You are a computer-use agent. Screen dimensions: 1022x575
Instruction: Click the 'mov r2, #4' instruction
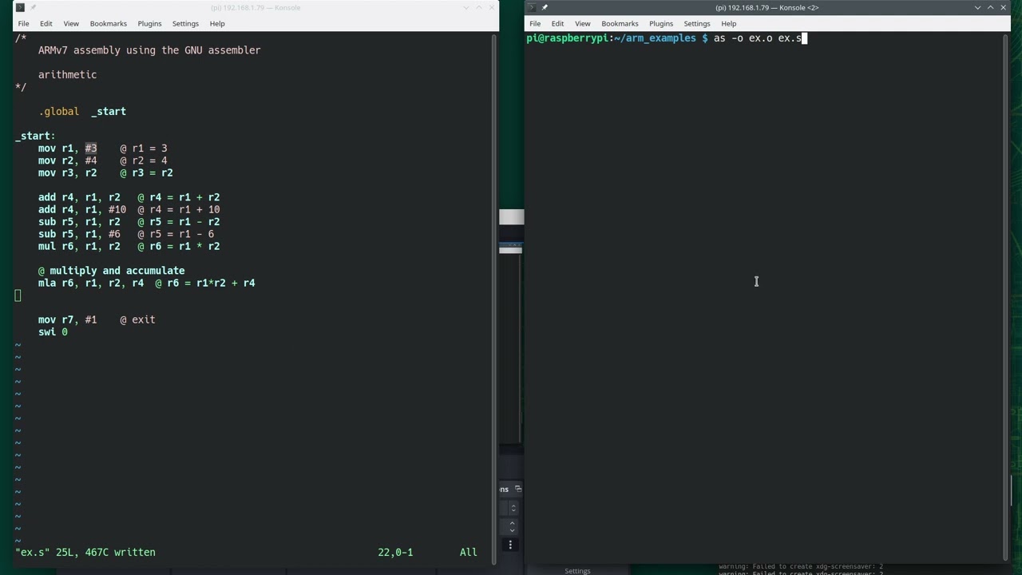(67, 161)
